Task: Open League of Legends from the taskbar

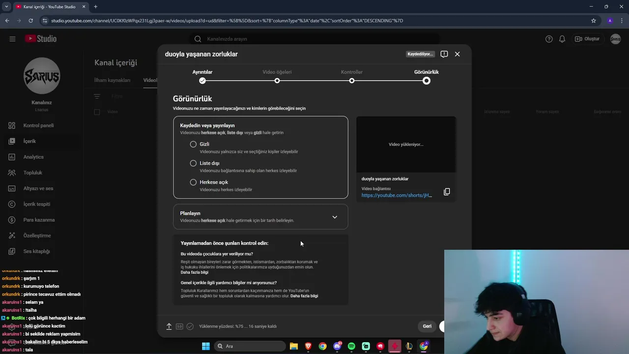Action: coord(409,346)
